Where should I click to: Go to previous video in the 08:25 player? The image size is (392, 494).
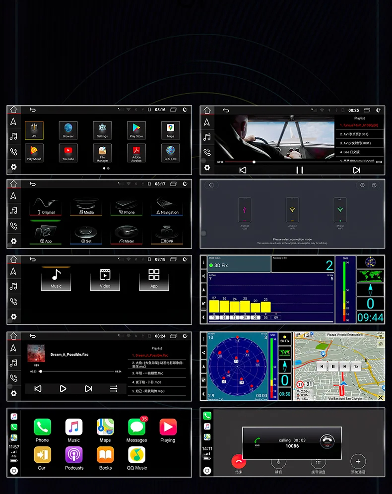click(x=243, y=170)
